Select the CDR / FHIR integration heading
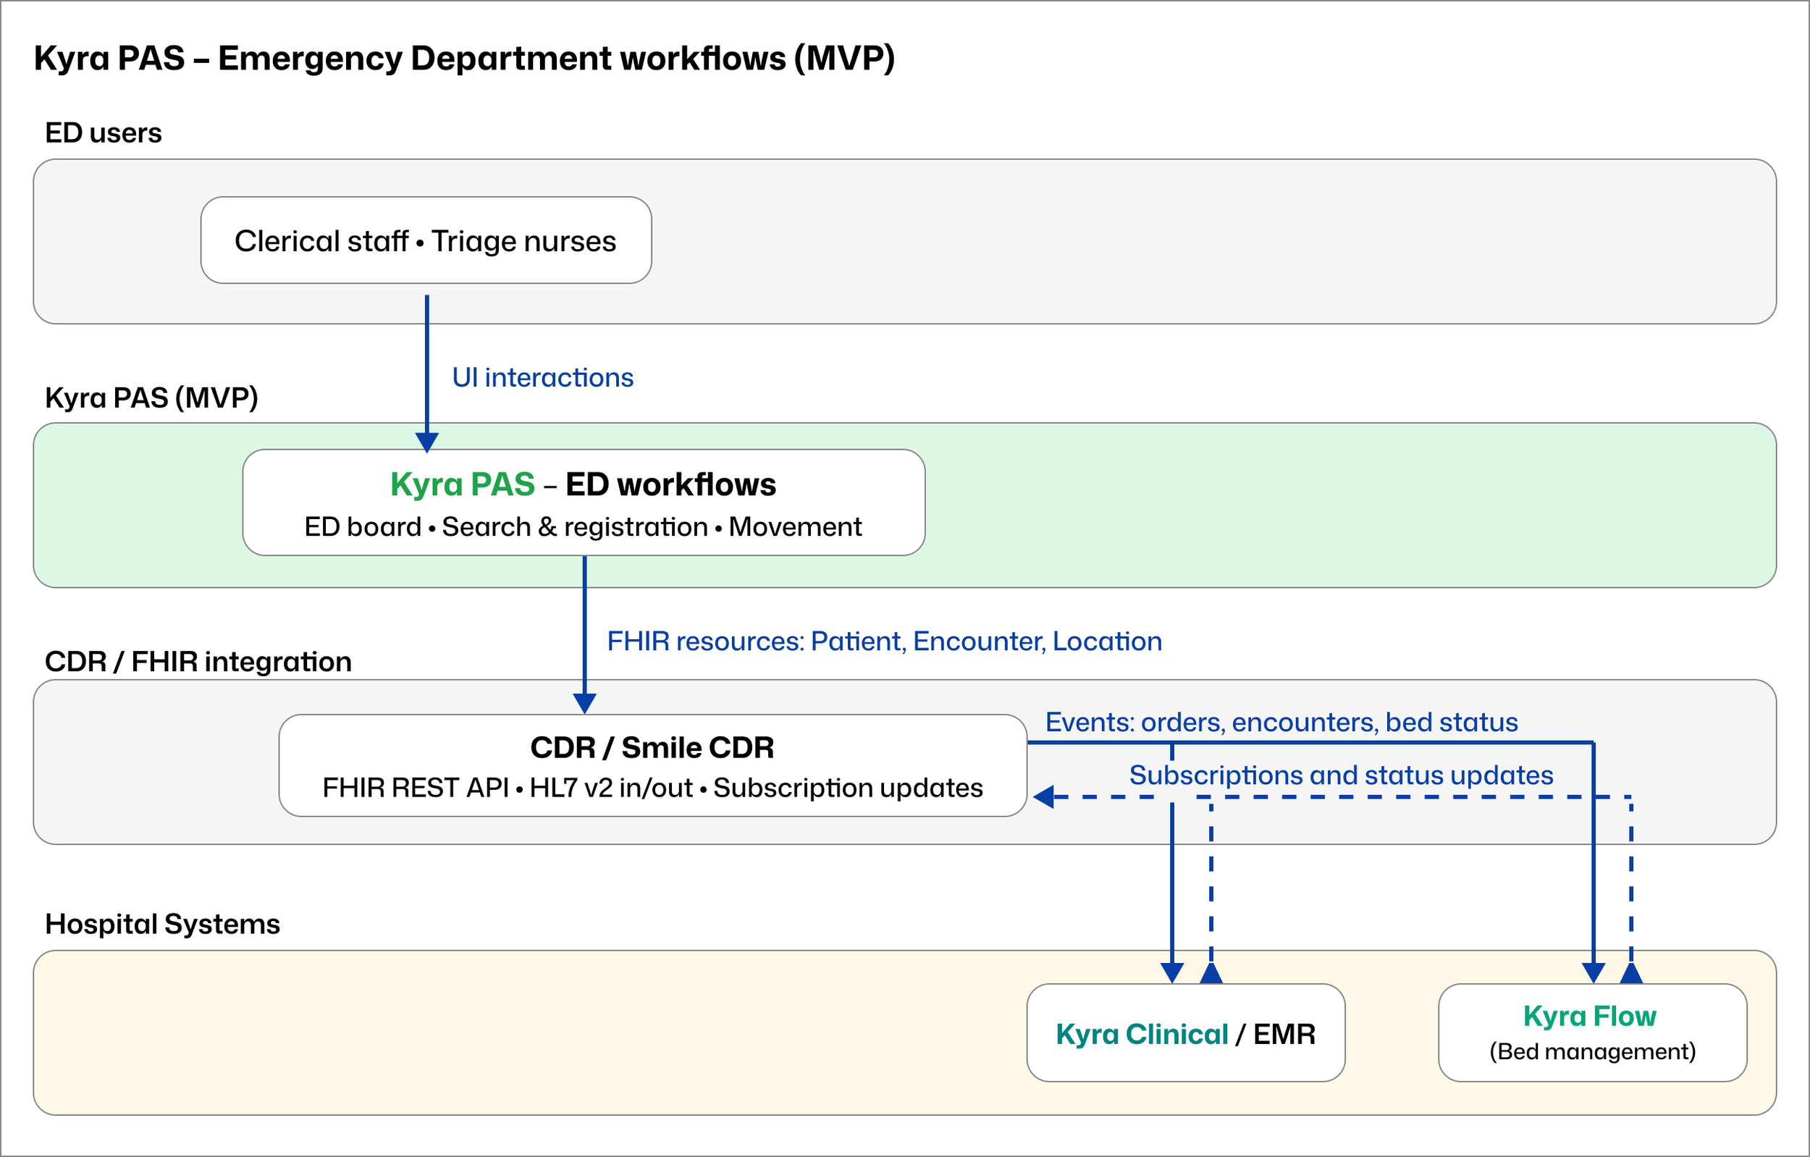 198,662
